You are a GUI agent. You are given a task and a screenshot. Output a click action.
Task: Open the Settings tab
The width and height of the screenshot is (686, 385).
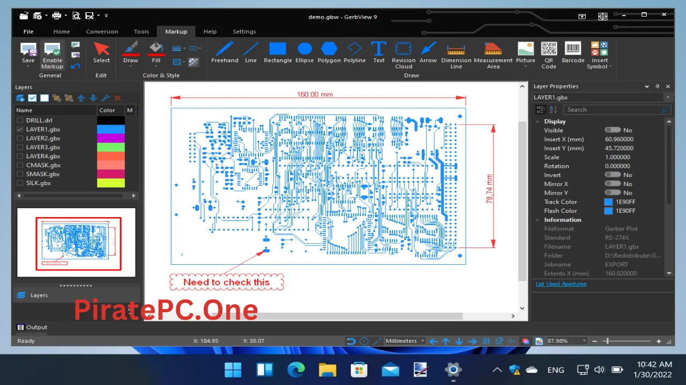[x=244, y=32]
